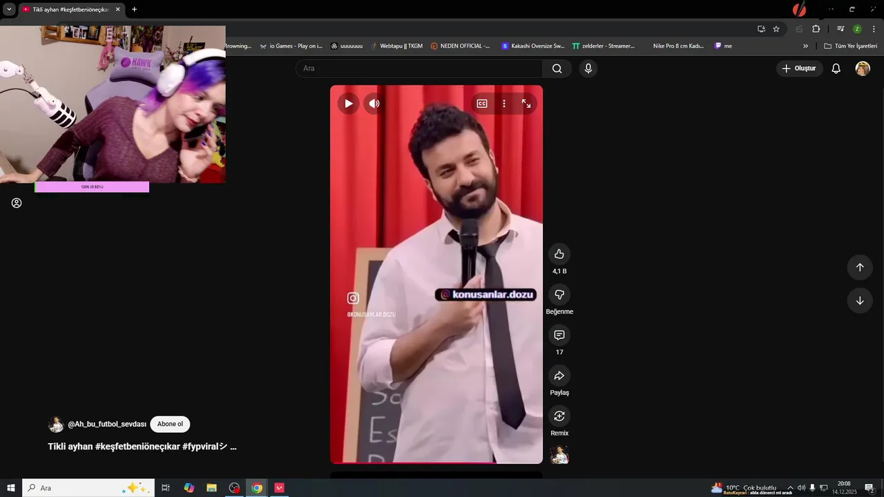Subscribe with the Abone ol button

(170, 424)
